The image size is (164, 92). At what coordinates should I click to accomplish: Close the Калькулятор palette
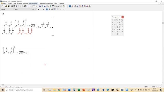(x=122, y=17)
